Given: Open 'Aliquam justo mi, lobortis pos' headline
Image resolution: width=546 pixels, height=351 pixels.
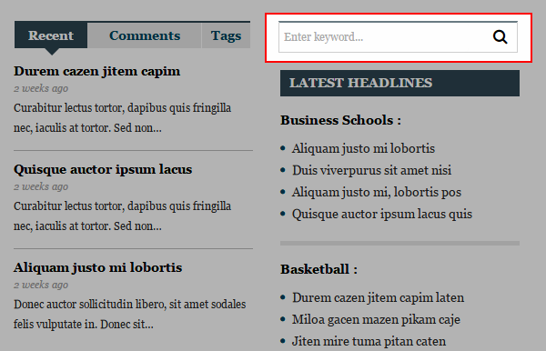Looking at the screenshot, I should point(377,193).
